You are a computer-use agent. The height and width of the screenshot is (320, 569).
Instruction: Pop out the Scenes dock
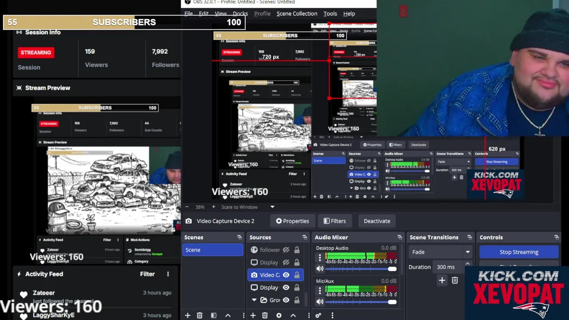click(240, 237)
